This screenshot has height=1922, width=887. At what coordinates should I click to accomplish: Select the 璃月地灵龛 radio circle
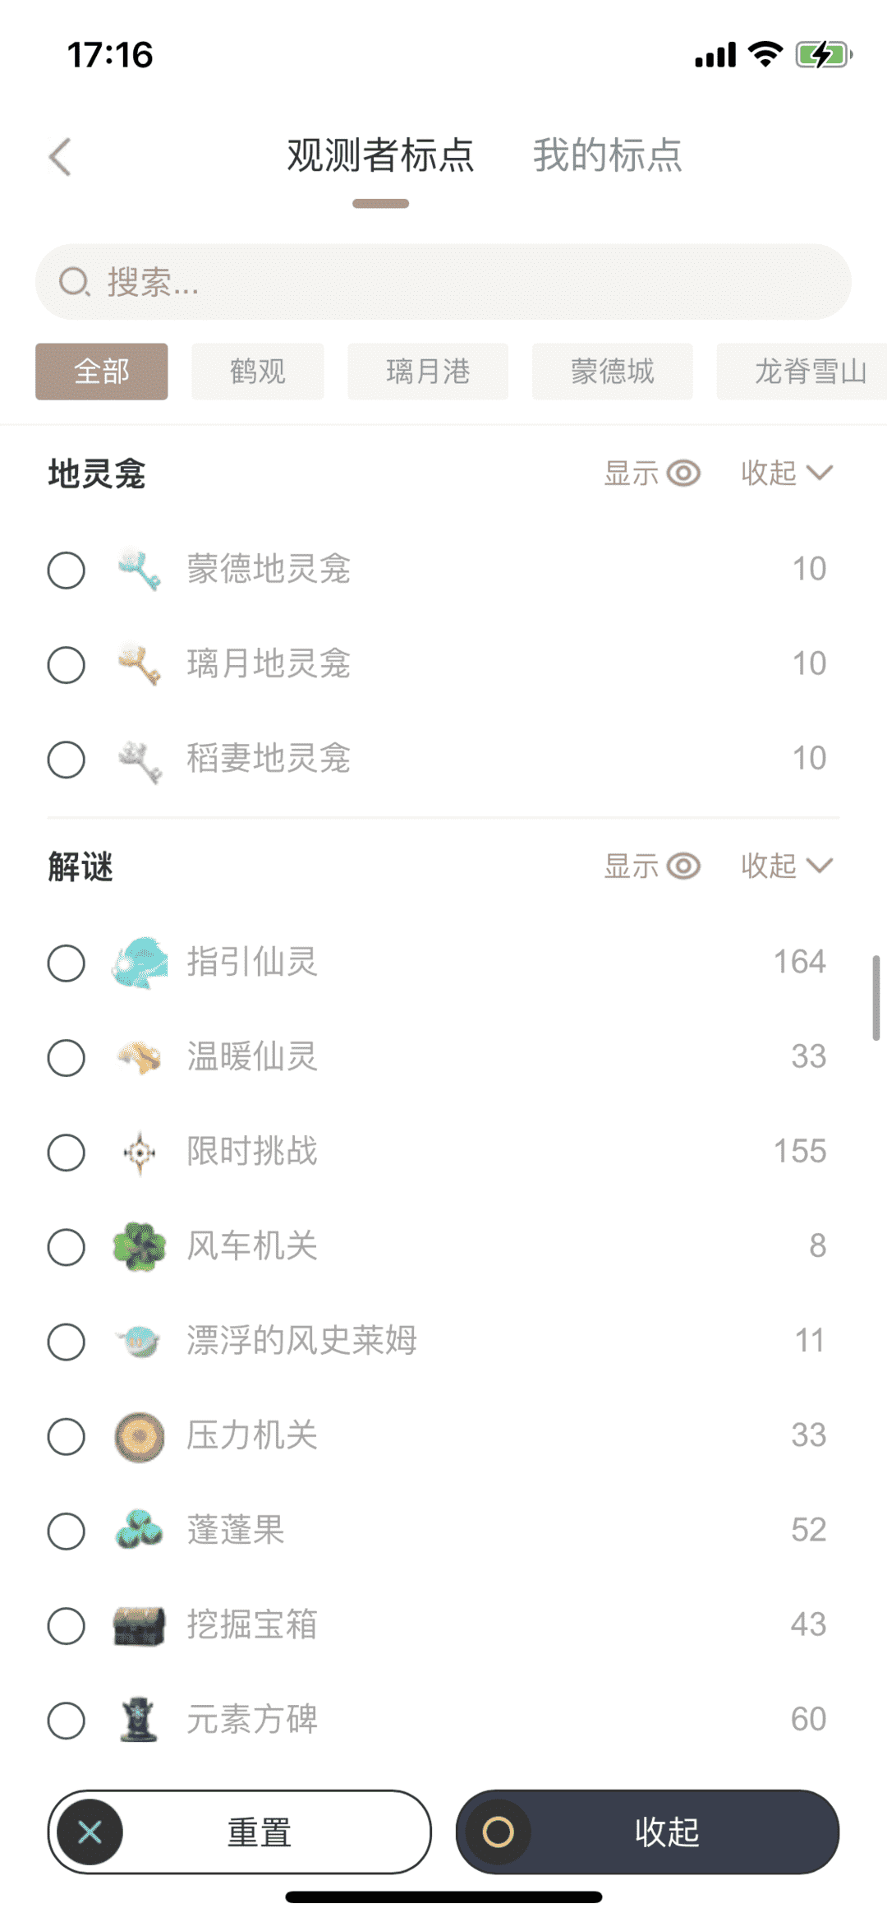pyautogui.click(x=67, y=665)
